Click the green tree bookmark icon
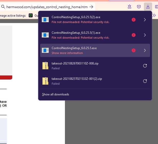The height and width of the screenshot is (144, 158). 31,15
